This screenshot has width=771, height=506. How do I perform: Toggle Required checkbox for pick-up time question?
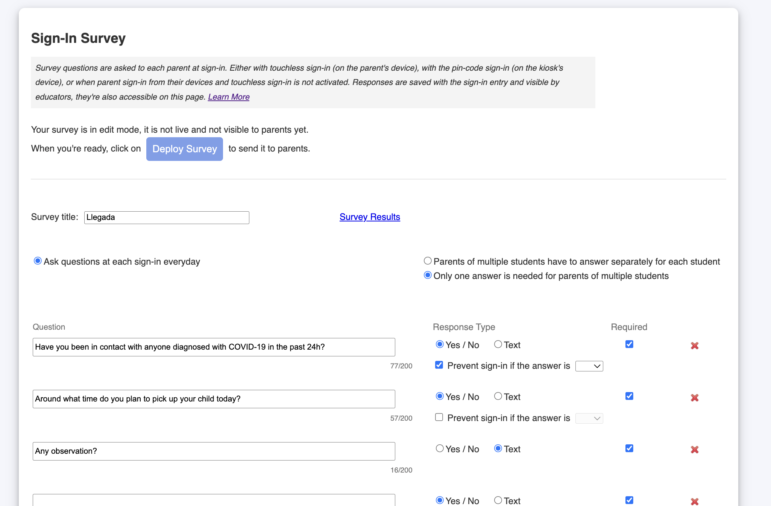tap(629, 396)
